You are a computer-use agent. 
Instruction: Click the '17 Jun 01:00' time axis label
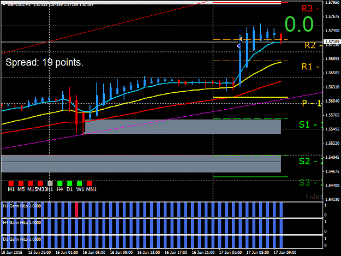(x=230, y=253)
